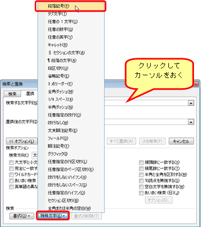Choose タブ文字(T) menu entry
202x227 pixels.
click(x=71, y=14)
